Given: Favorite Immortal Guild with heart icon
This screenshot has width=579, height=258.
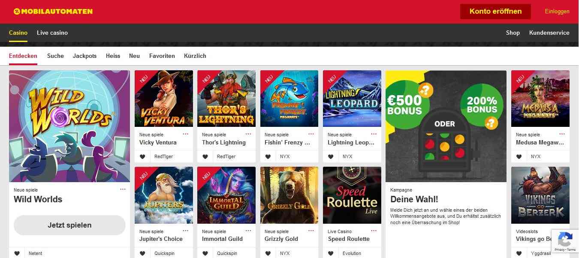Looking at the screenshot, I should click(205, 253).
